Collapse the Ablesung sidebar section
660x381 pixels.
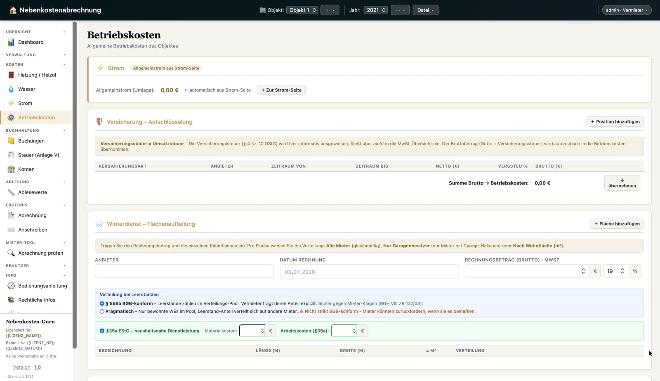(35, 182)
